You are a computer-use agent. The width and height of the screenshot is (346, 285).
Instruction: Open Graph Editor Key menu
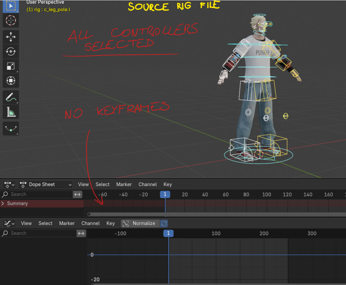pos(110,223)
